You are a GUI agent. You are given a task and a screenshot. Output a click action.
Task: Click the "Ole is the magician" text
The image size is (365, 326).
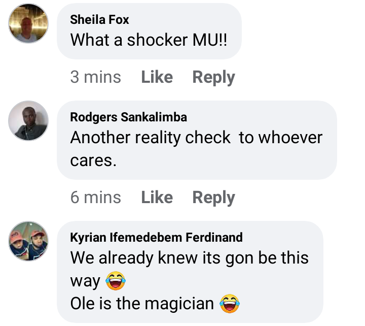pyautogui.click(x=142, y=304)
